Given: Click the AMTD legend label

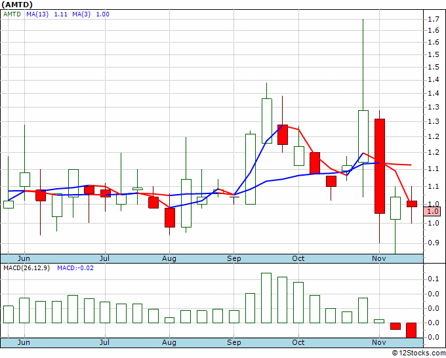Looking at the screenshot, I should [12, 14].
